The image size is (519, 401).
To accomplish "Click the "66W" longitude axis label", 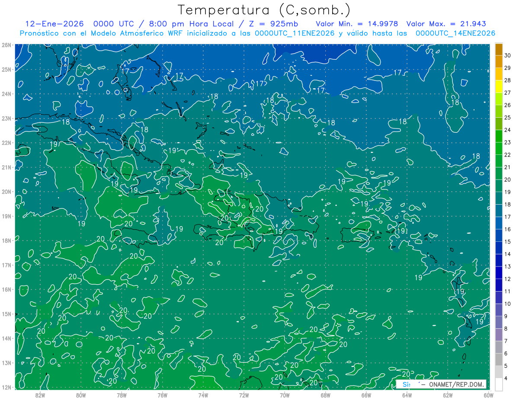I will [x=366, y=395].
